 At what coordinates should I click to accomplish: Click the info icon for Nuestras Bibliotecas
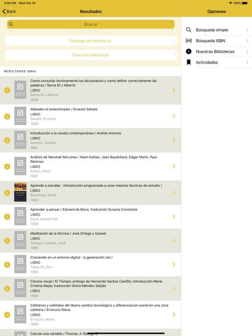pos(189,52)
